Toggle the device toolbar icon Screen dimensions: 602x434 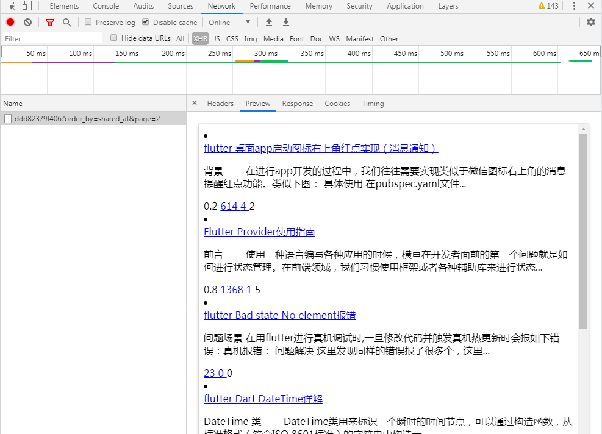27,5
